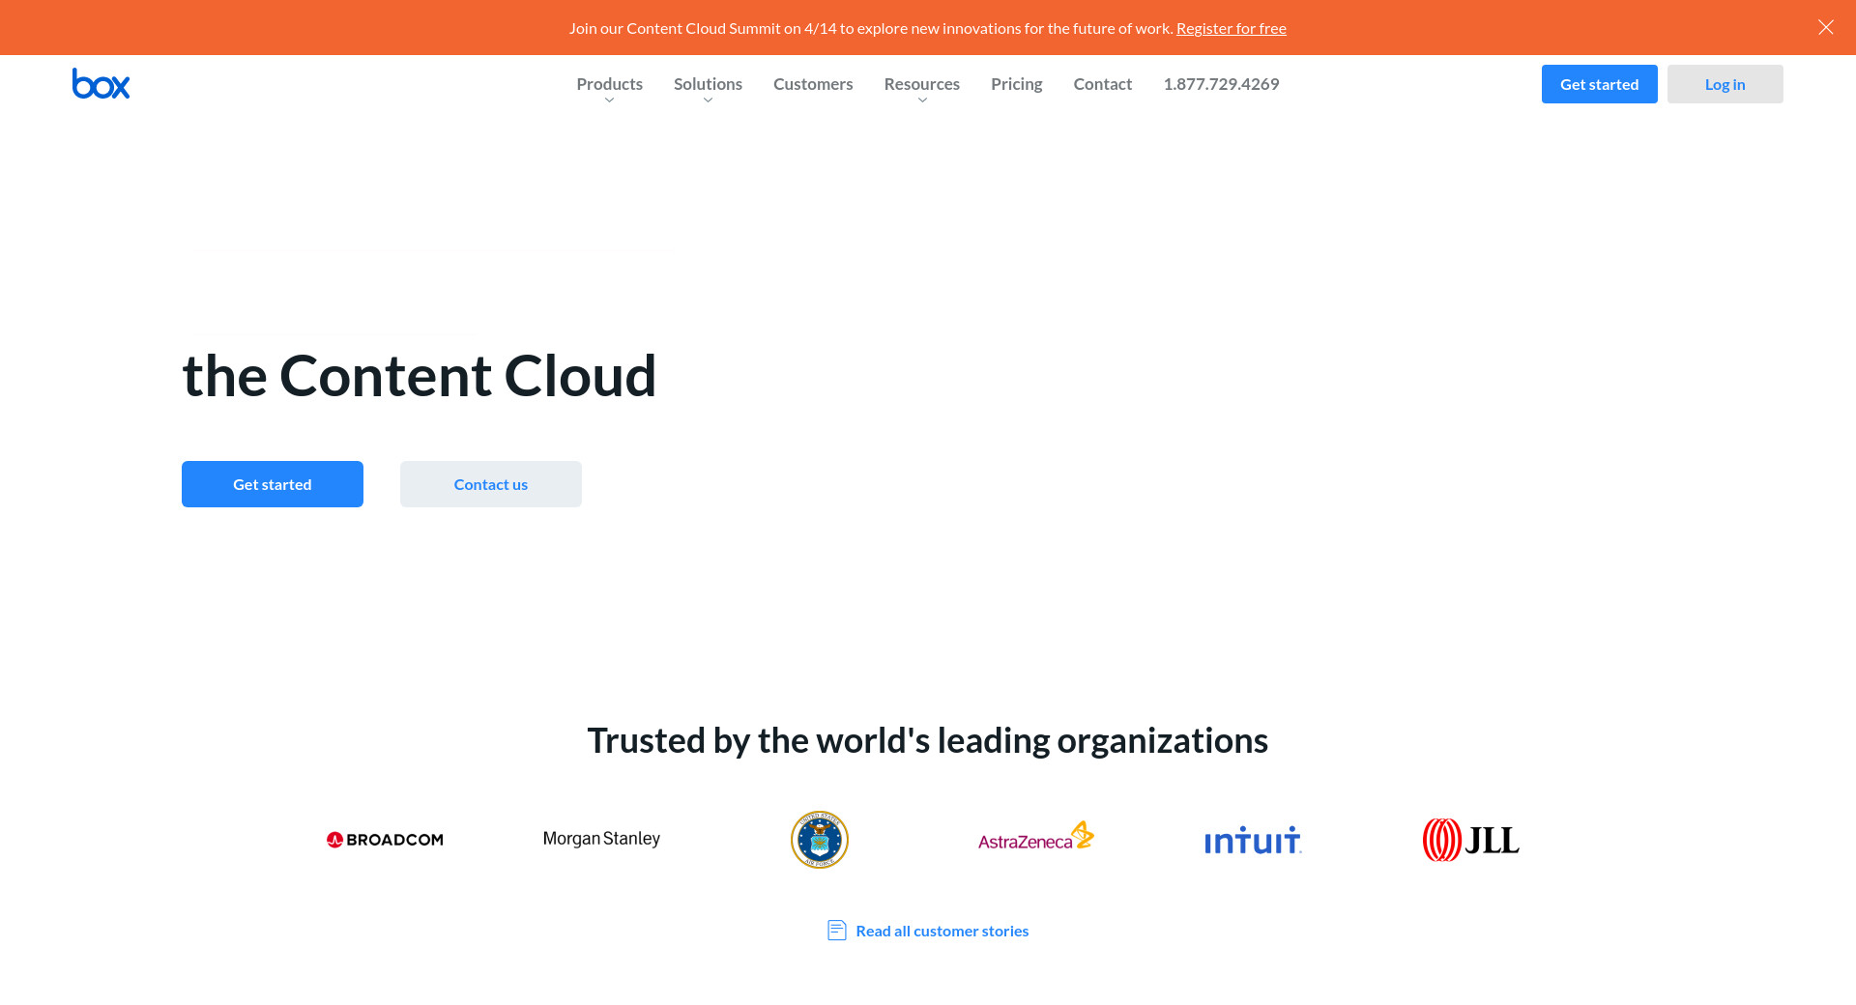Call the 1.877.729.4269 phone number link
Screen dimensions: 1856x1005
pos(1221,84)
